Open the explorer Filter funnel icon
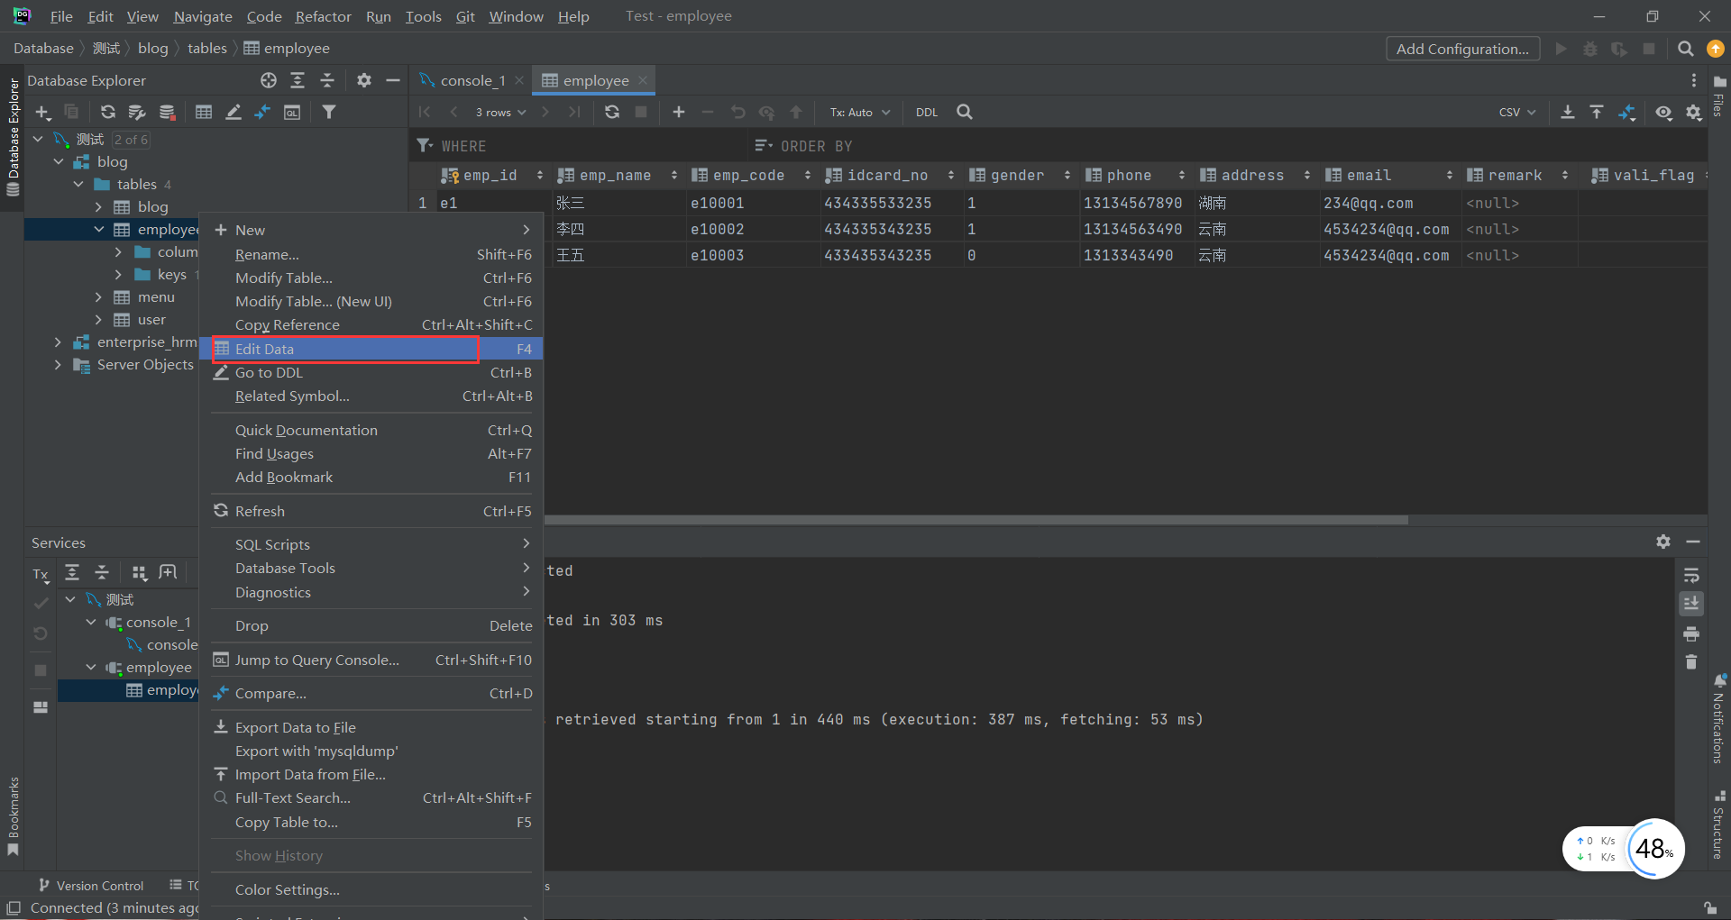Viewport: 1731px width, 920px height. 329,112
